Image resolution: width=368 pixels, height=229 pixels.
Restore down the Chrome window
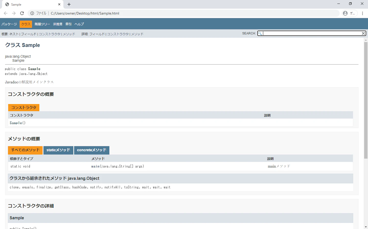(x=350, y=4)
